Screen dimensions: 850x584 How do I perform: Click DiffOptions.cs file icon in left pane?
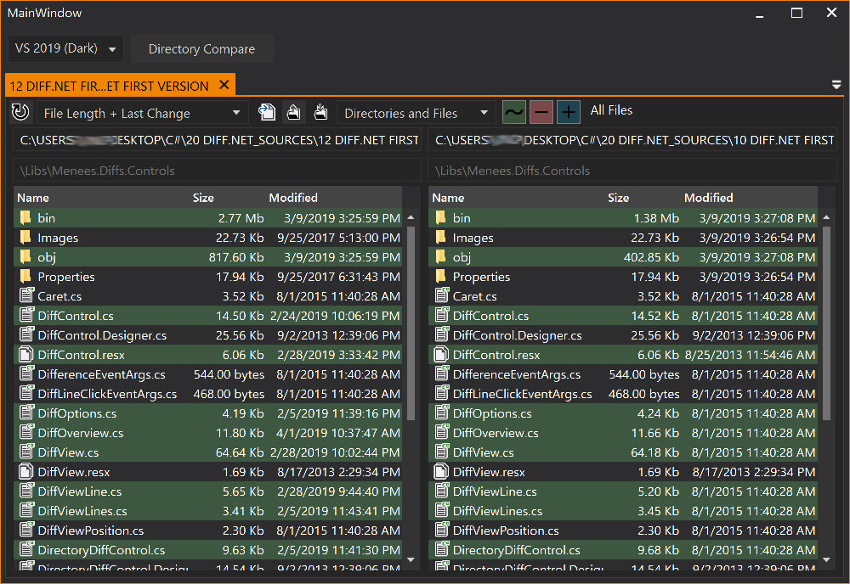pyautogui.click(x=26, y=413)
